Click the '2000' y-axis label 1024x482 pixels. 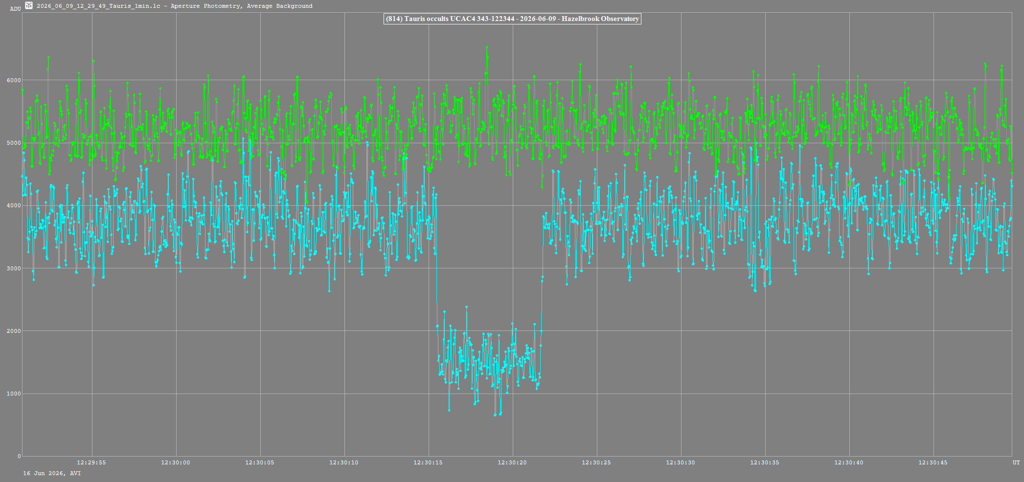(13, 331)
